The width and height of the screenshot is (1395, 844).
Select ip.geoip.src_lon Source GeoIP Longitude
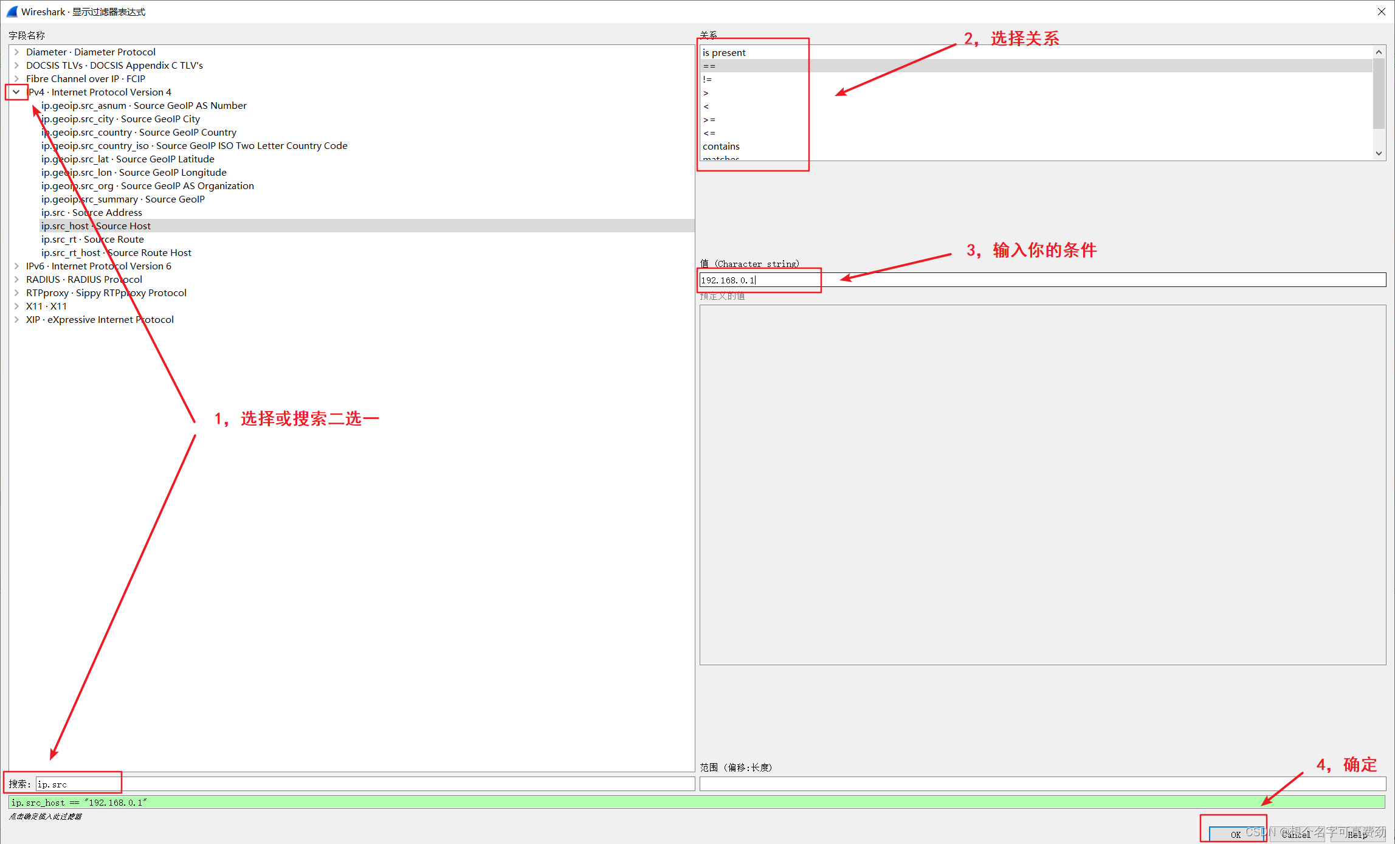point(367,173)
